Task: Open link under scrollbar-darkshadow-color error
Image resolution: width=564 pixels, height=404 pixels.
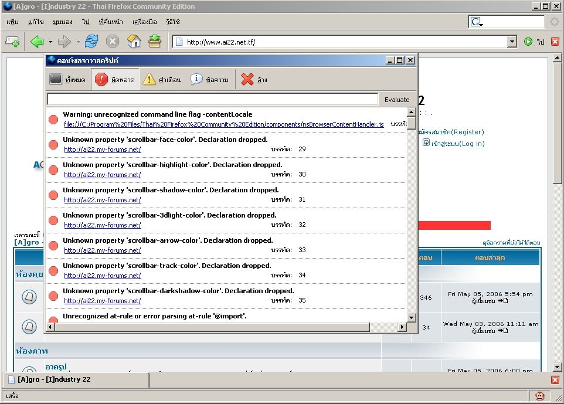Action: click(103, 301)
